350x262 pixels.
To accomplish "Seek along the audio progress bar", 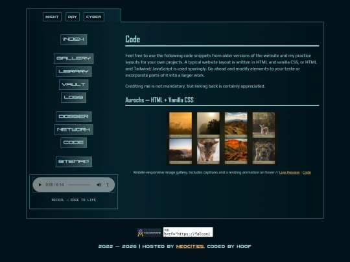I will (x=79, y=184).
